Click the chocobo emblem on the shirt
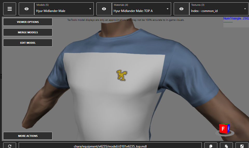This screenshot has height=148, width=249. click(x=122, y=75)
